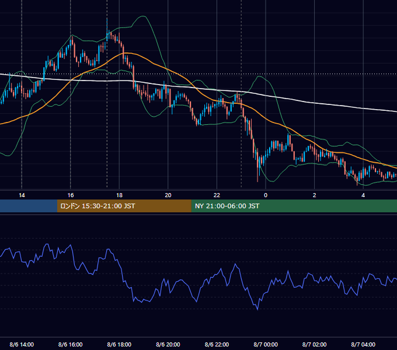The image size is (397, 350).
Task: Click the 8/6 16:00 time label
Action: 71,344
